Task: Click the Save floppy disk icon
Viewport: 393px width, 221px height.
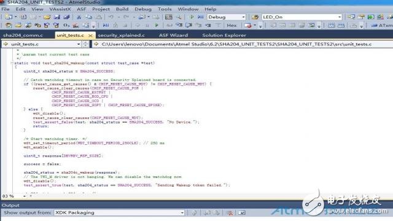Action: click(57, 17)
